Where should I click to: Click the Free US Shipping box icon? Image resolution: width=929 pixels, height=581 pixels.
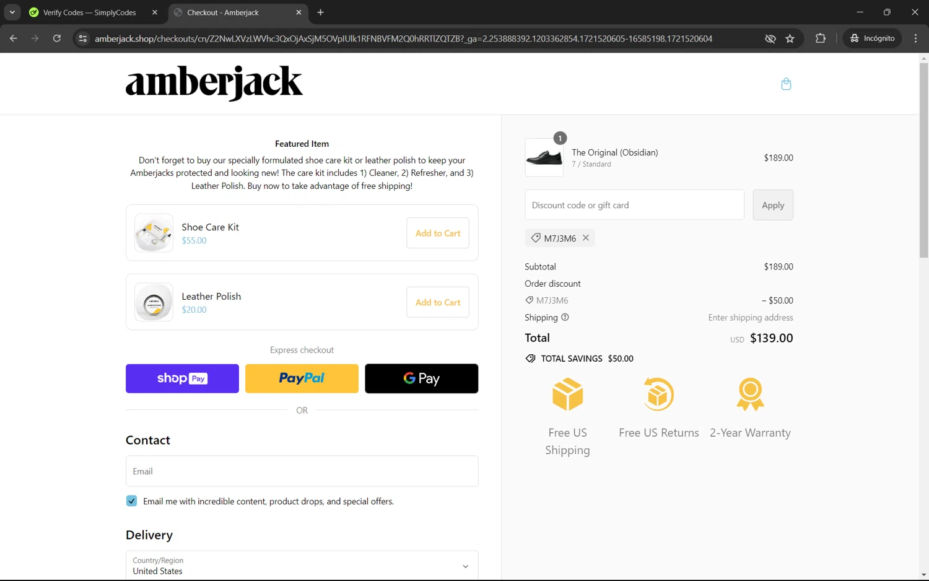[x=567, y=395]
